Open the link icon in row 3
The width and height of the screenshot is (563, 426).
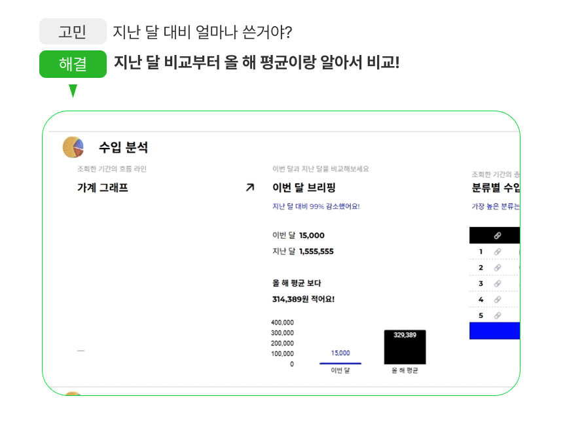(498, 283)
